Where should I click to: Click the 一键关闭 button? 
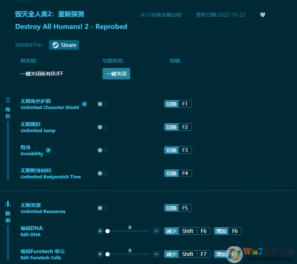(x=116, y=74)
